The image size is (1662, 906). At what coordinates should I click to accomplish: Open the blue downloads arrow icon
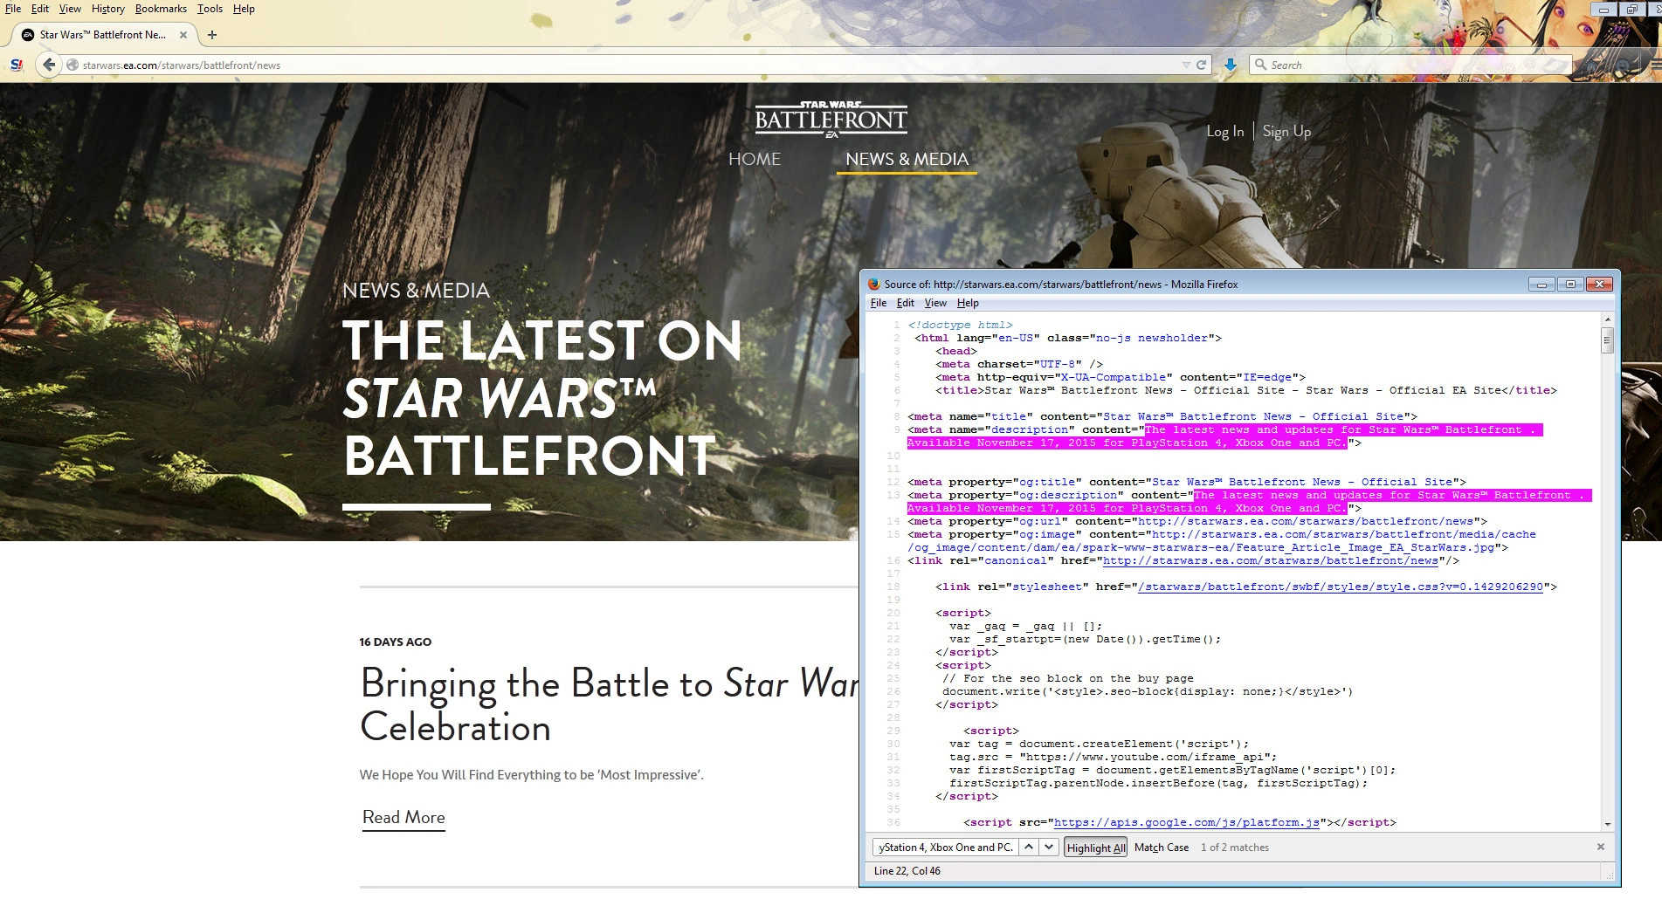1230,65
